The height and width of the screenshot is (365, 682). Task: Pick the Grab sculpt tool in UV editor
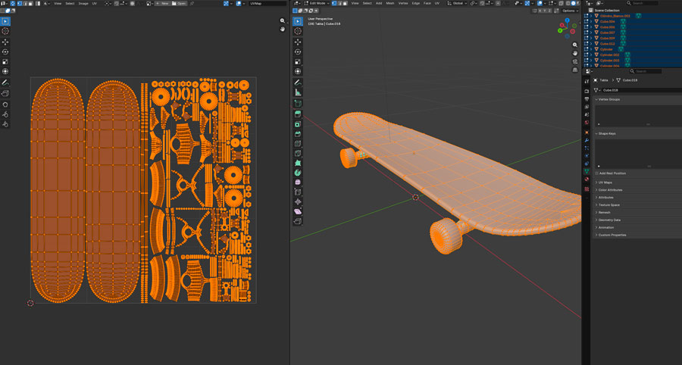tap(5, 105)
